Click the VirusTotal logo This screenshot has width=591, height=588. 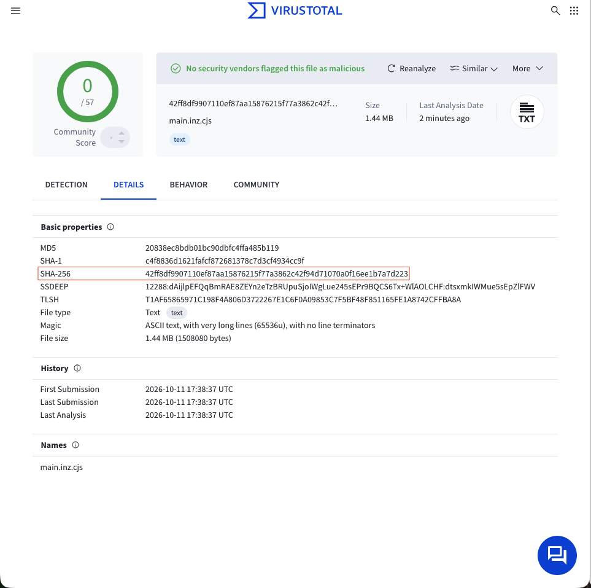click(x=295, y=10)
